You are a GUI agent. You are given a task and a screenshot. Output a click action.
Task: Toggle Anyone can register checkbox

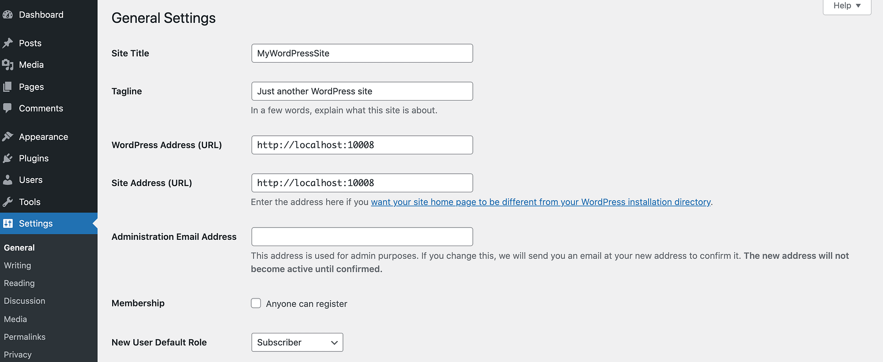click(x=256, y=303)
